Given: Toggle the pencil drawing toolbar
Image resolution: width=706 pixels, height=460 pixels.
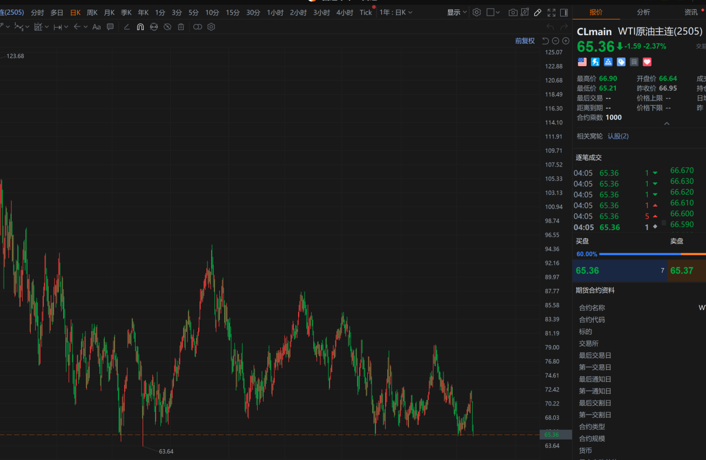Looking at the screenshot, I should 537,12.
